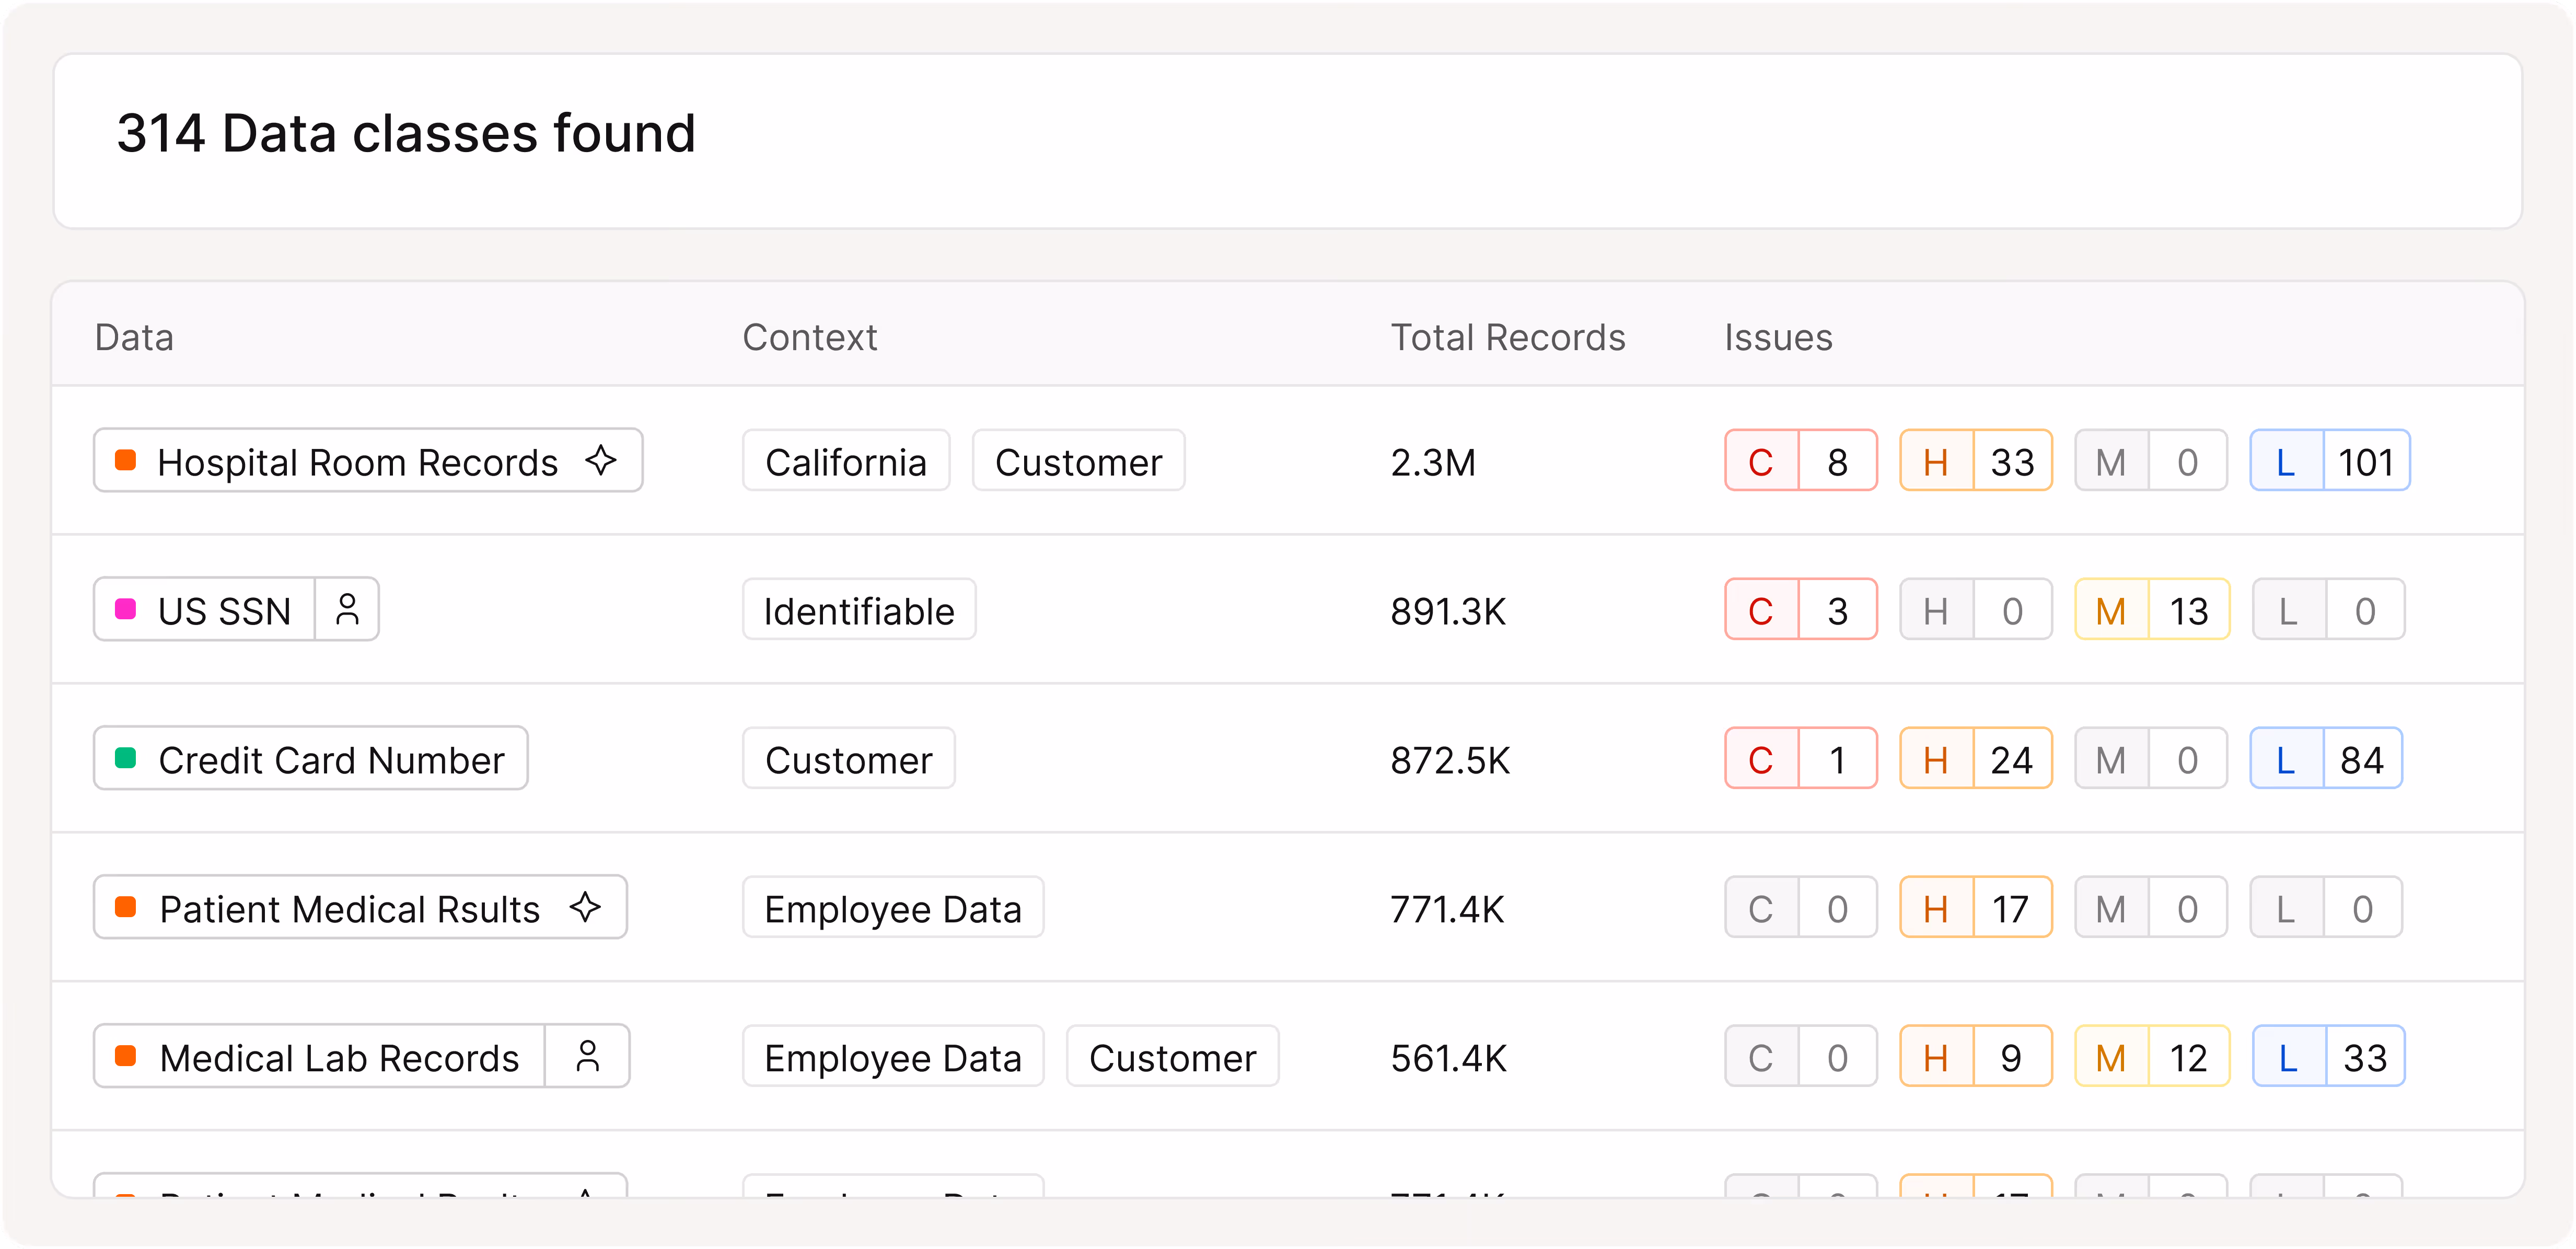This screenshot has height=1249, width=2576.
Task: Select the Identifiable context tag
Action: click(x=859, y=611)
